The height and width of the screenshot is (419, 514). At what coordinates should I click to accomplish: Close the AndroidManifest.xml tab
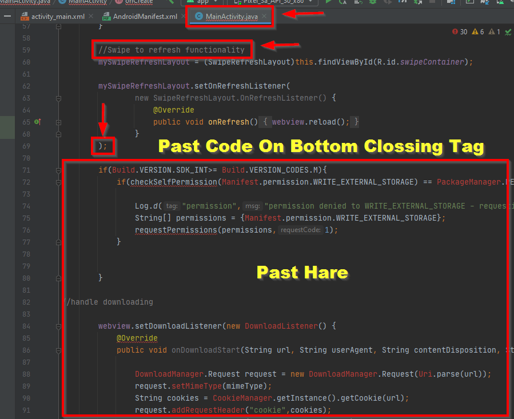point(183,16)
